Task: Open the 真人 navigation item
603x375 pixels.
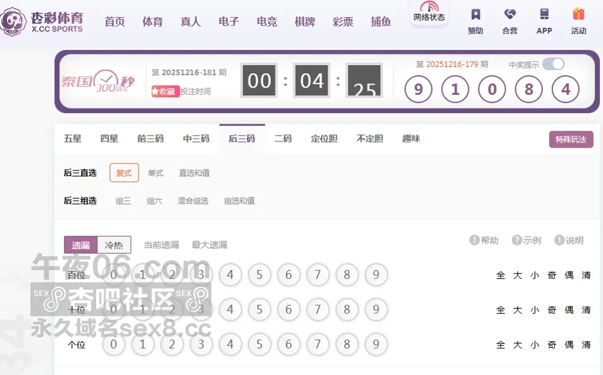Action: click(x=190, y=21)
